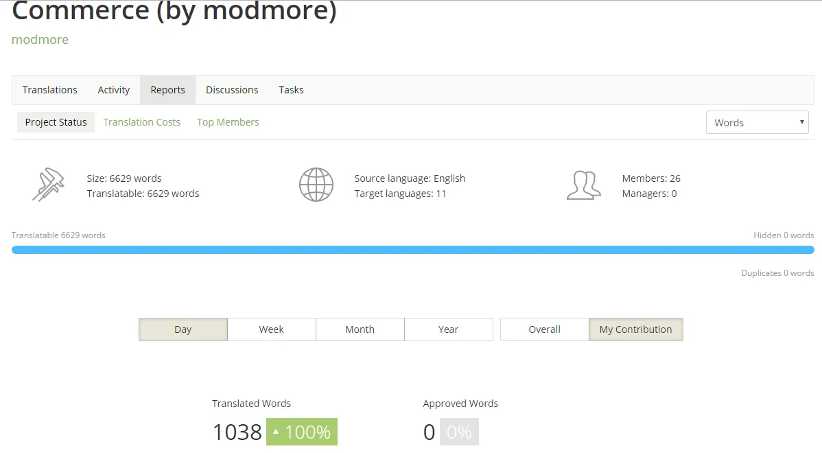Screen dimensions: 822x453
Task: Click 'Members: 26' text
Action: [x=651, y=178]
